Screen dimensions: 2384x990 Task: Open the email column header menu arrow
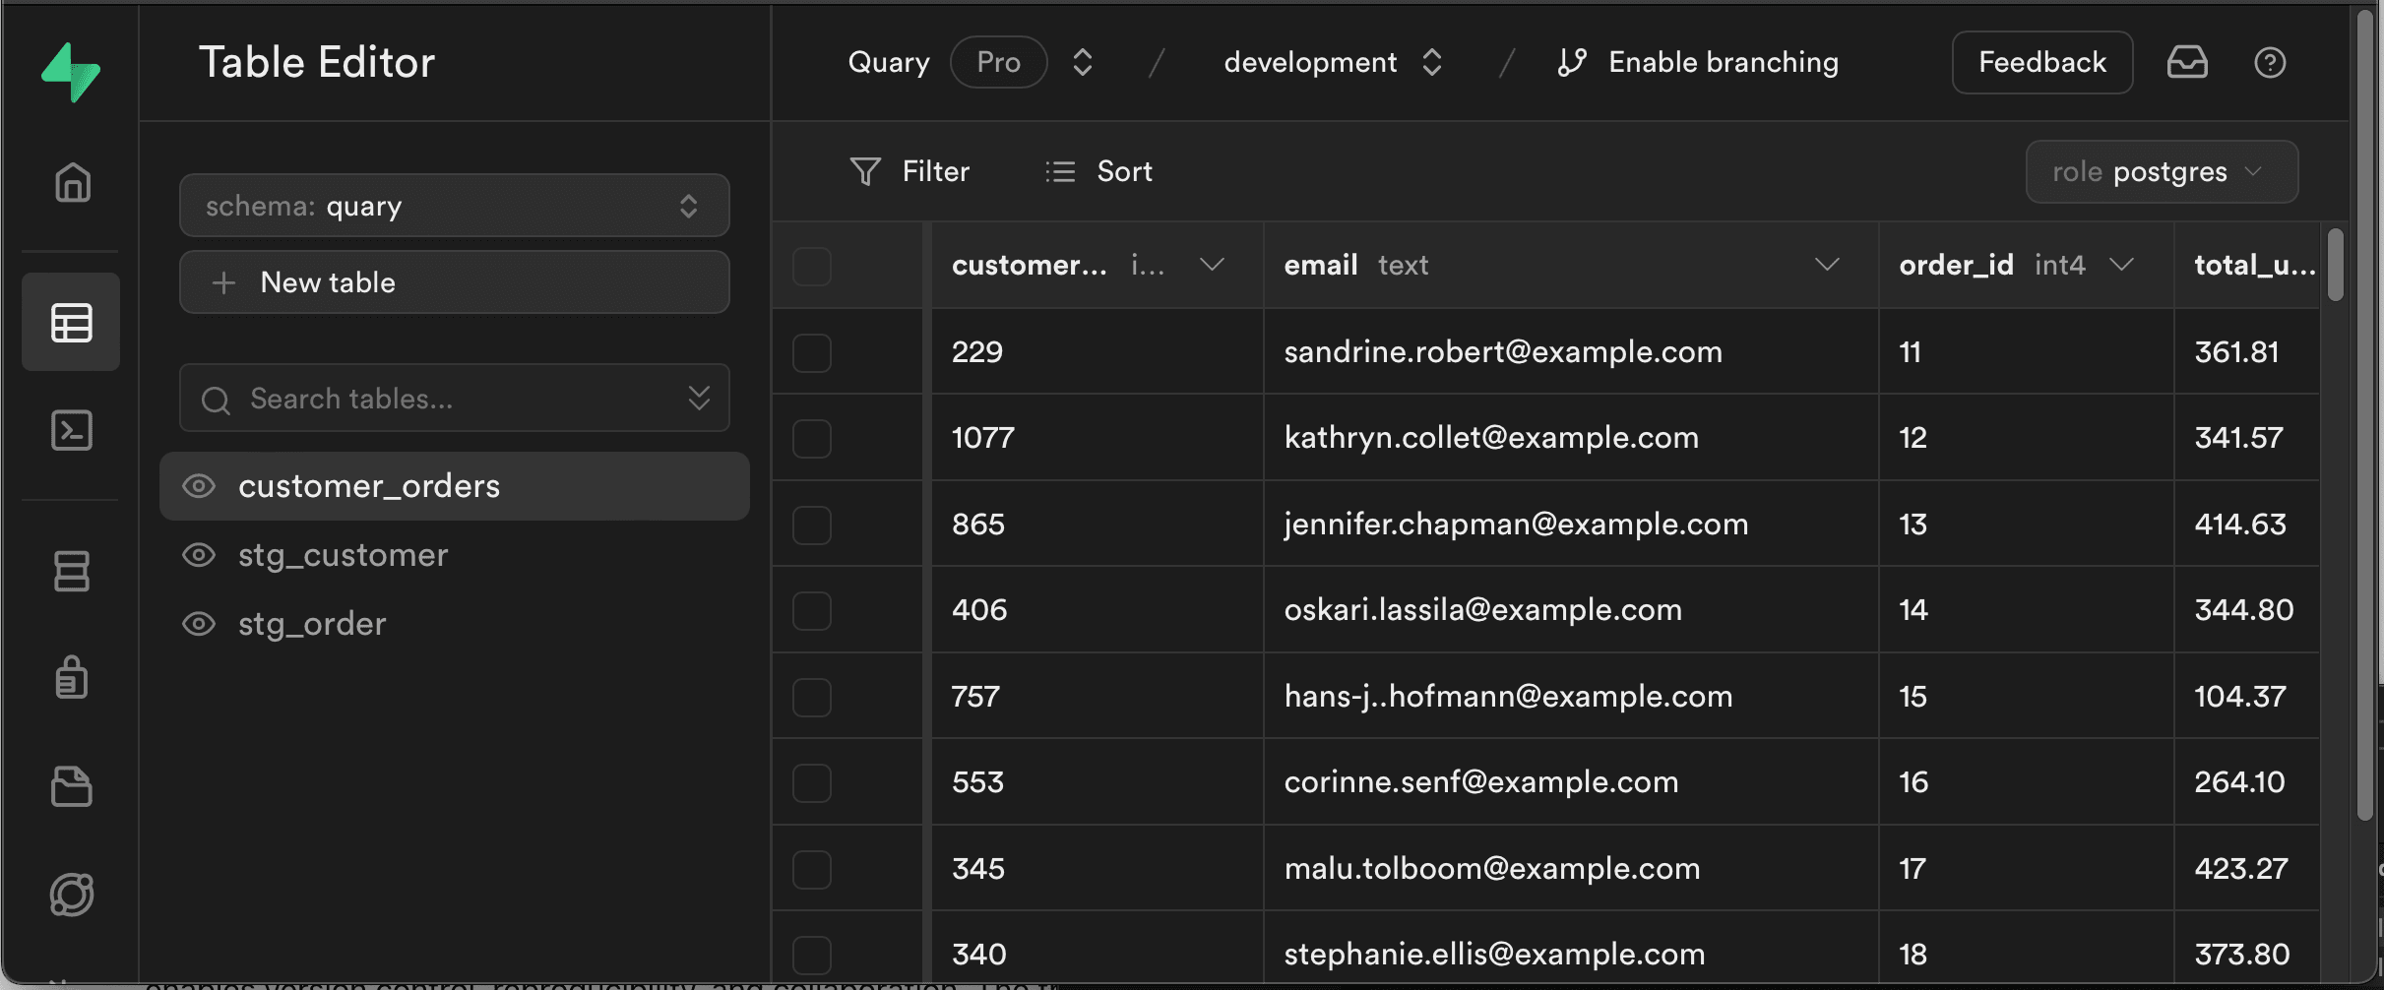1827,265
